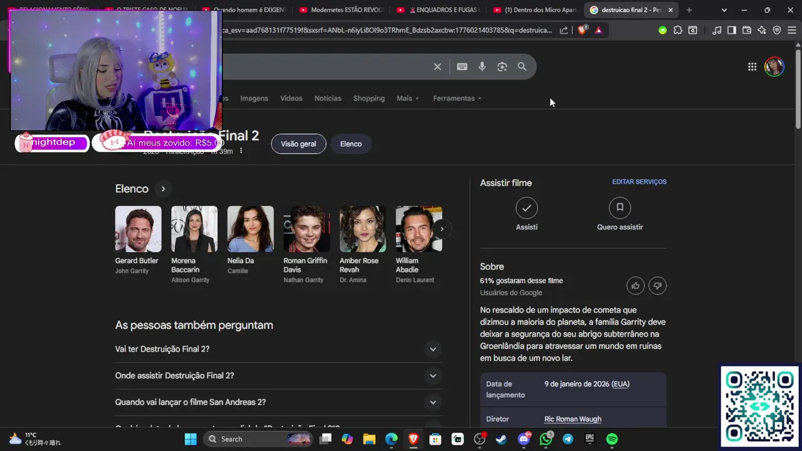Switch to the Notícias tab
Image resolution: width=802 pixels, height=451 pixels.
(328, 98)
